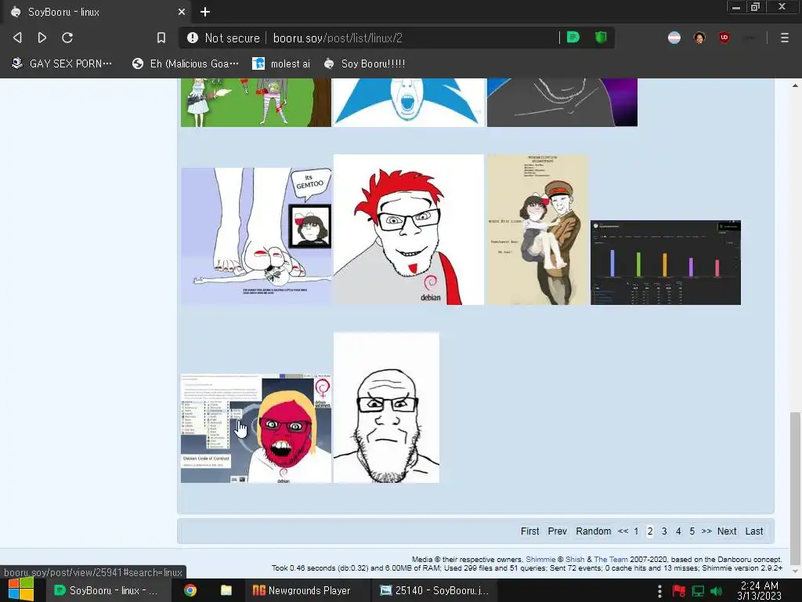Screen dimensions: 802x602
Task: Open the soldier carrying girl thumbnail
Action: click(x=537, y=230)
